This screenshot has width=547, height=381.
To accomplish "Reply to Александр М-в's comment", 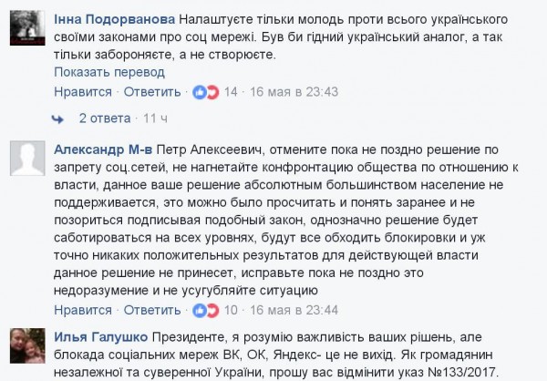I will click(x=151, y=310).
